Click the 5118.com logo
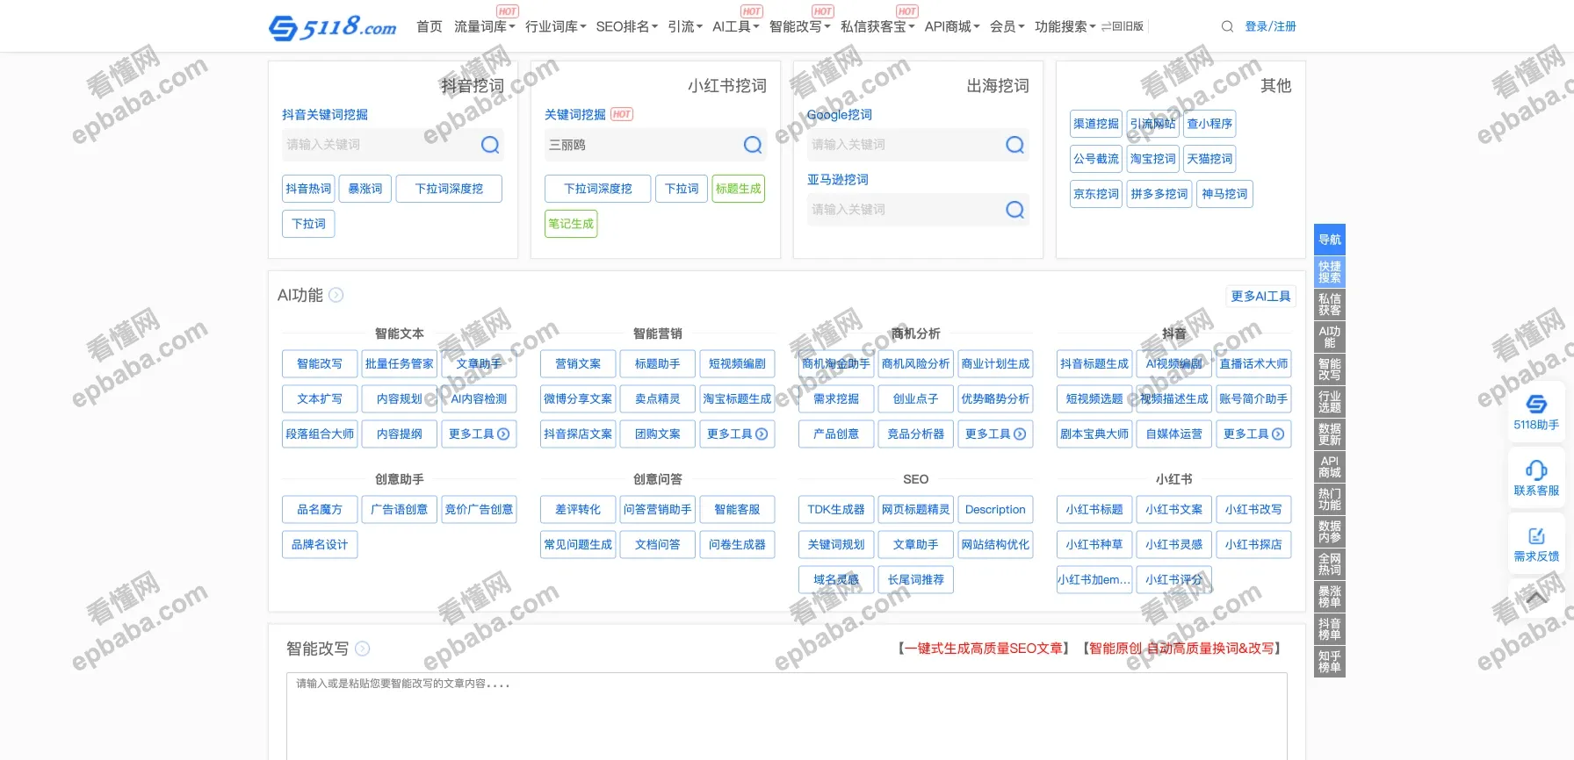The width and height of the screenshot is (1574, 760). [x=332, y=27]
